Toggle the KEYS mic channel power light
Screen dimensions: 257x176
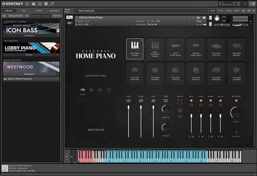coord(220,100)
